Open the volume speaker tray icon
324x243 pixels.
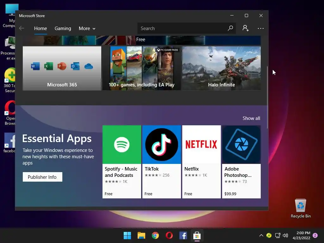(285, 235)
